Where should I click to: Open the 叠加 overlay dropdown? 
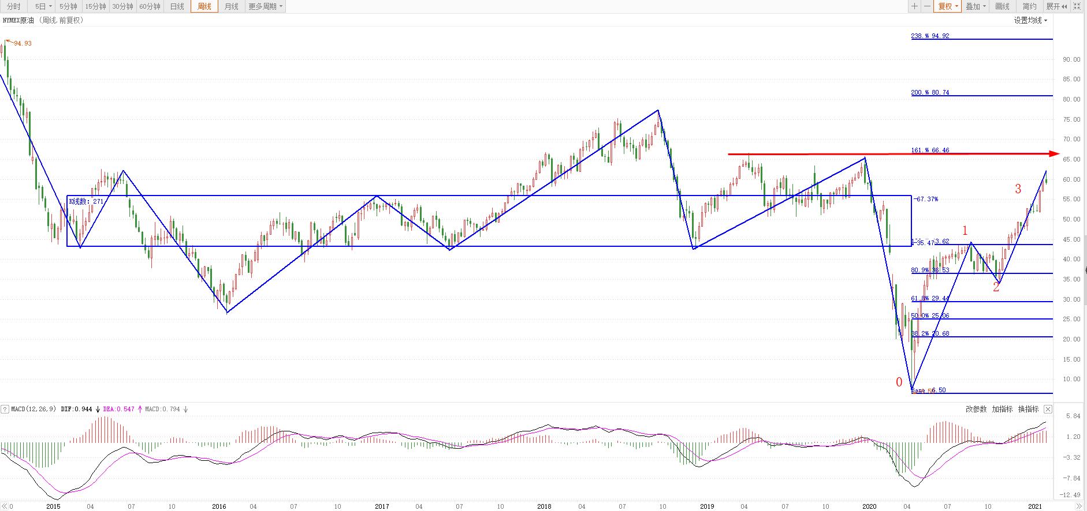pyautogui.click(x=976, y=6)
